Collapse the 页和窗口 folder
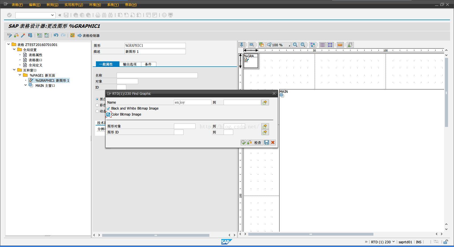Image resolution: width=454 pixels, height=247 pixels. tap(14, 70)
